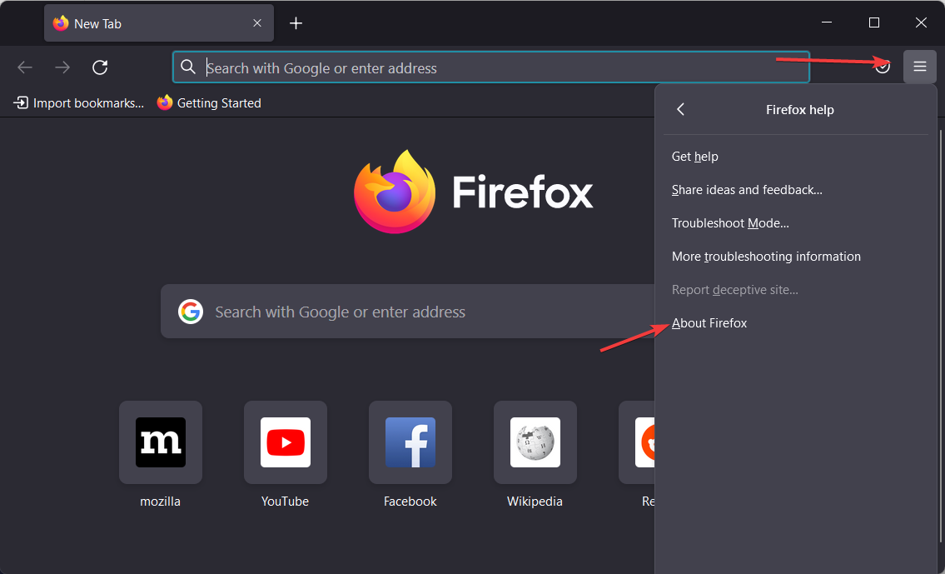The height and width of the screenshot is (574, 945).
Task: Go back one page
Action: (x=25, y=67)
